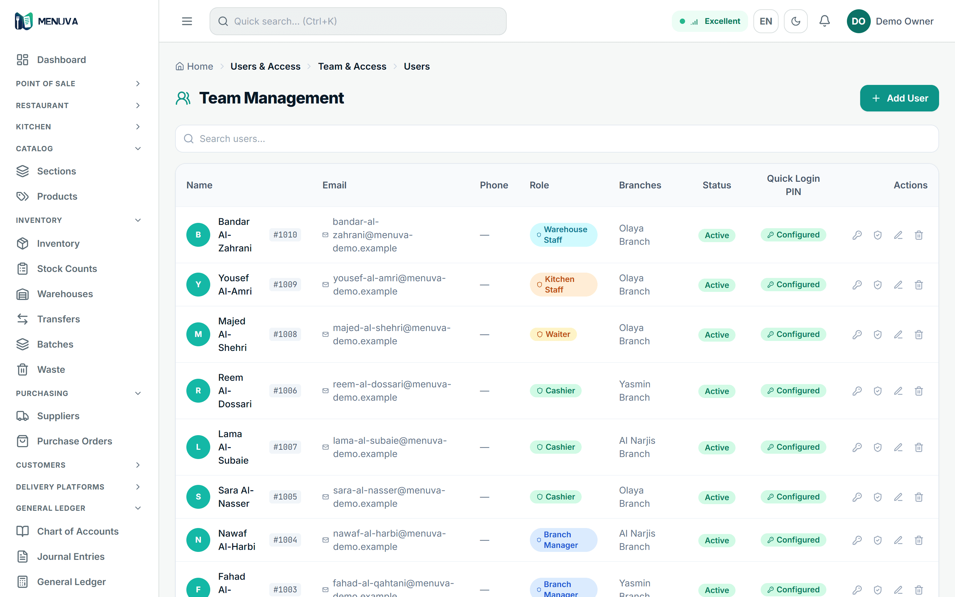Click Warehouse Staff role badge
Image resolution: width=955 pixels, height=597 pixels.
coord(563,235)
